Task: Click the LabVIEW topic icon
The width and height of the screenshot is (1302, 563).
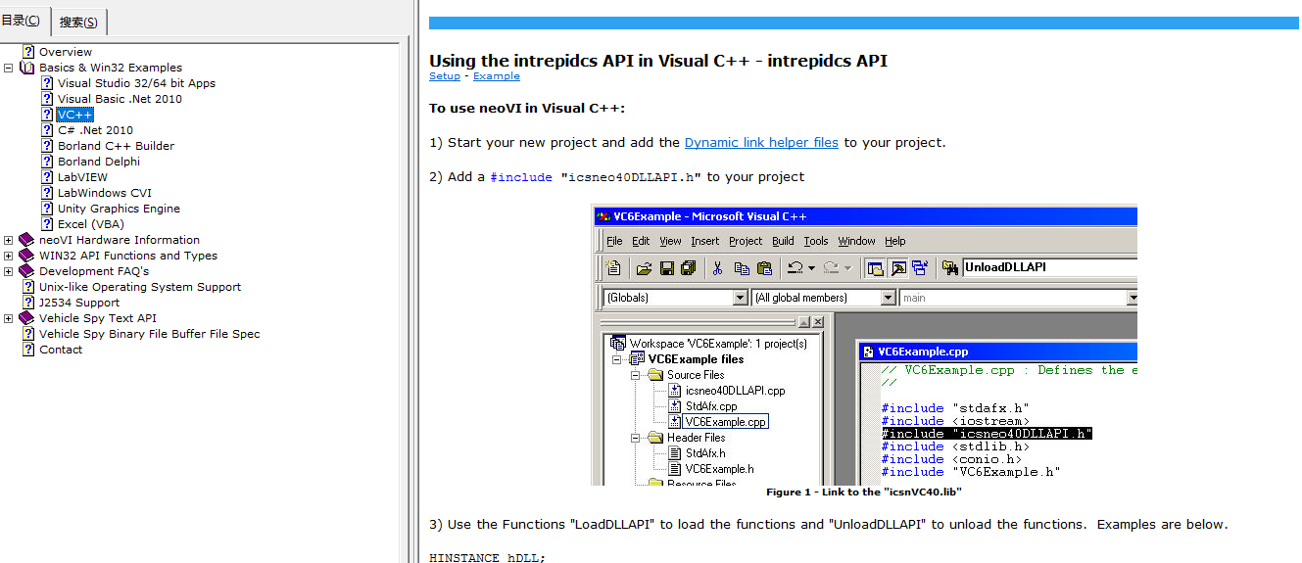Action: pos(48,177)
